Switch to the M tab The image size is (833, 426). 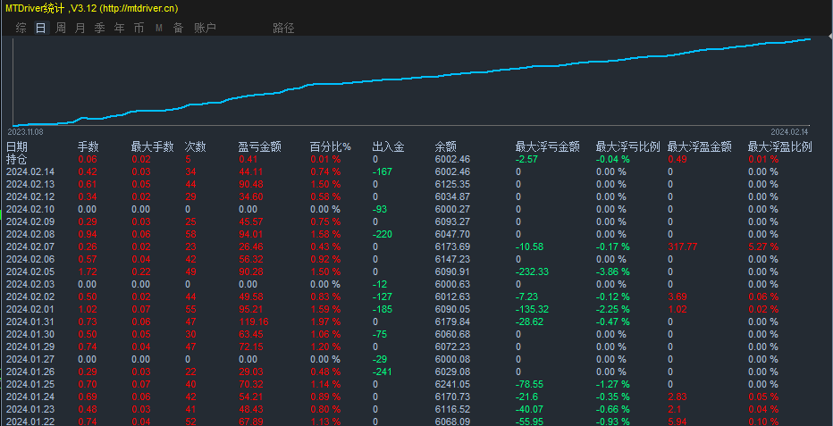coord(158,28)
